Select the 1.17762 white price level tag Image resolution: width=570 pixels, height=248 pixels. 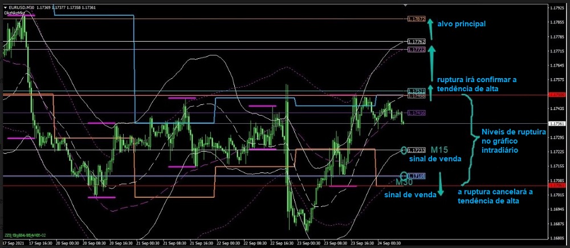[417, 42]
